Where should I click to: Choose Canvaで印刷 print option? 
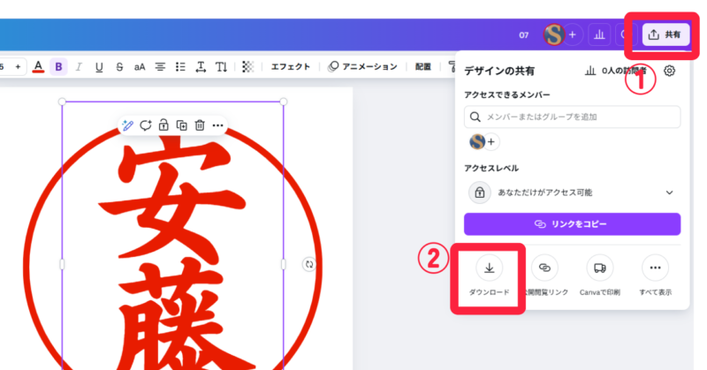(600, 276)
